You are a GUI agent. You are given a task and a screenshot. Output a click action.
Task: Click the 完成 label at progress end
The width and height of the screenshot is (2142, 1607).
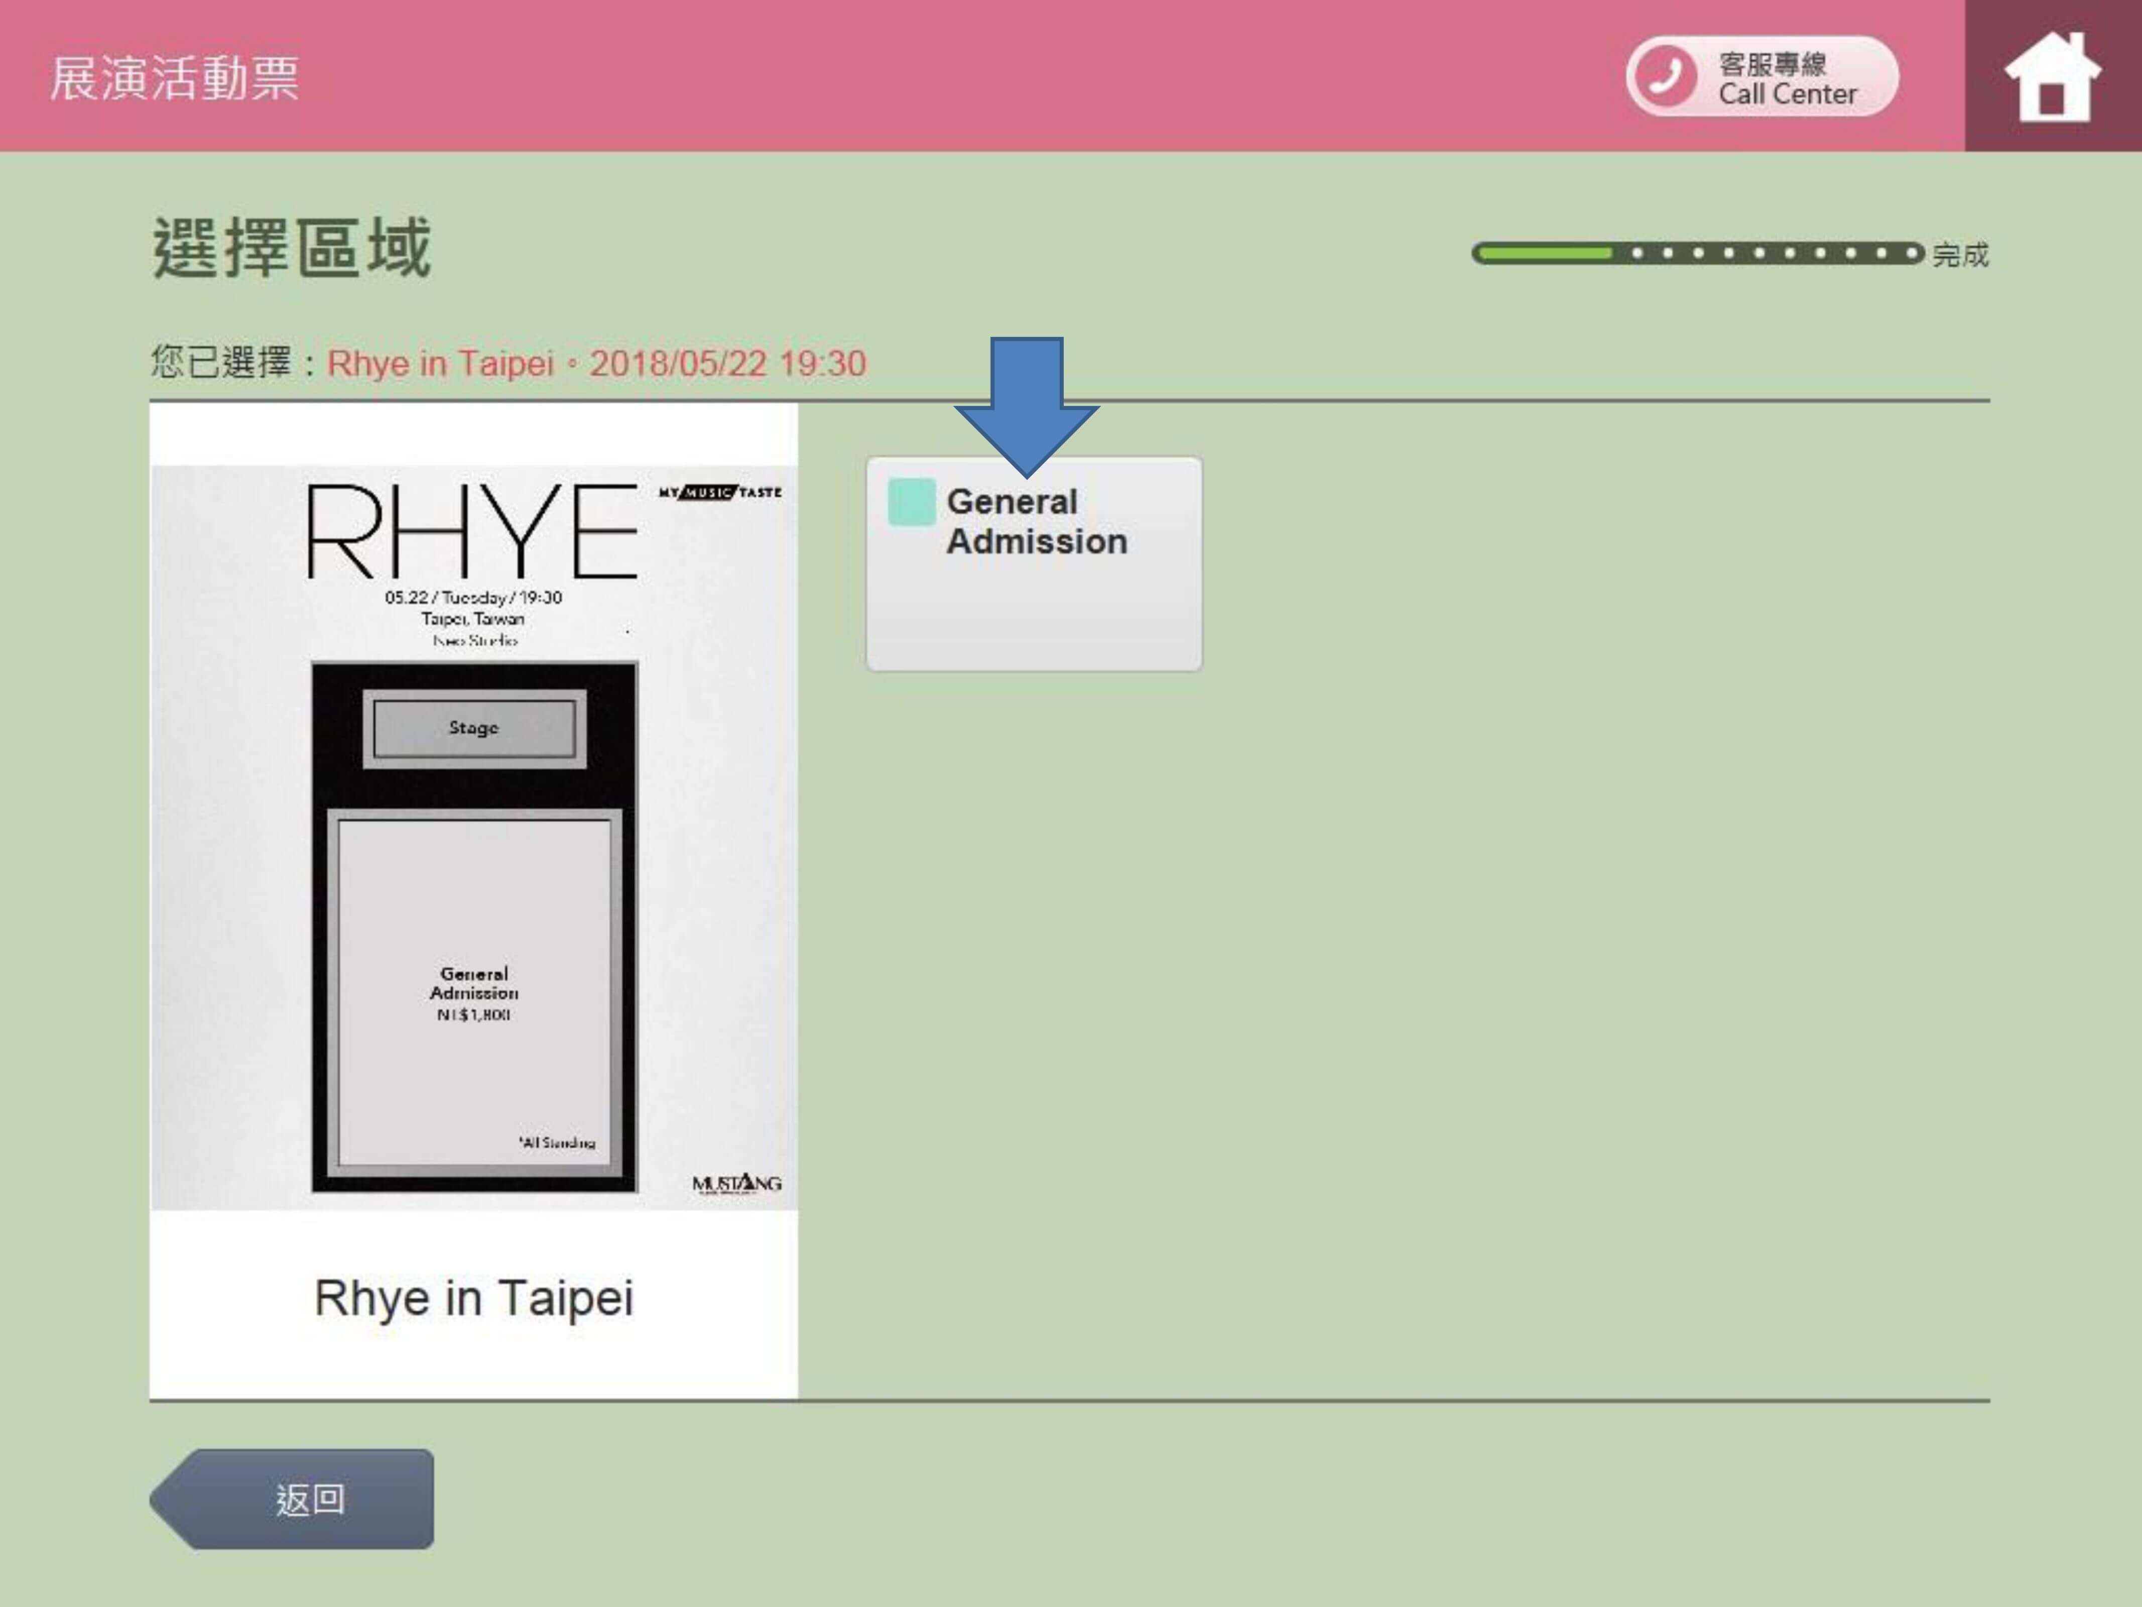pos(1960,255)
